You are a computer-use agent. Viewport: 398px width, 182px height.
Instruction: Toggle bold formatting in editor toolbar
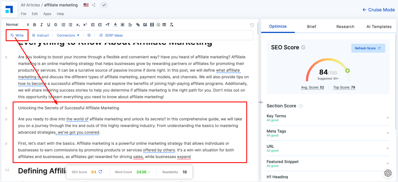point(34,25)
